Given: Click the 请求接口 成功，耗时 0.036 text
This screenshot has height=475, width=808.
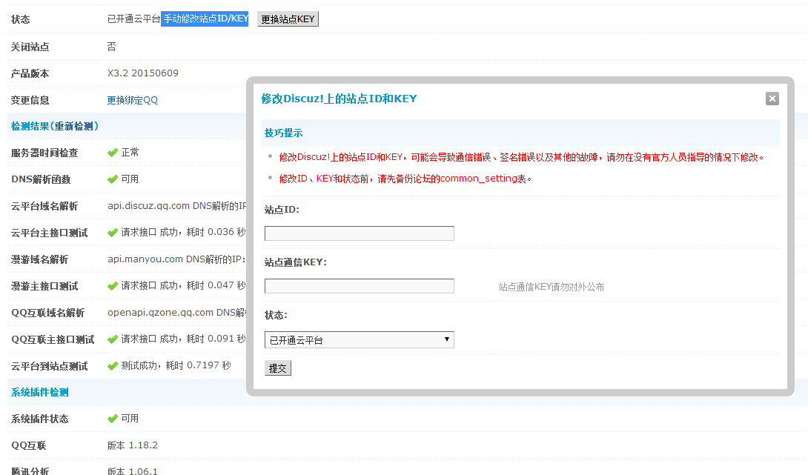Looking at the screenshot, I should [183, 233].
